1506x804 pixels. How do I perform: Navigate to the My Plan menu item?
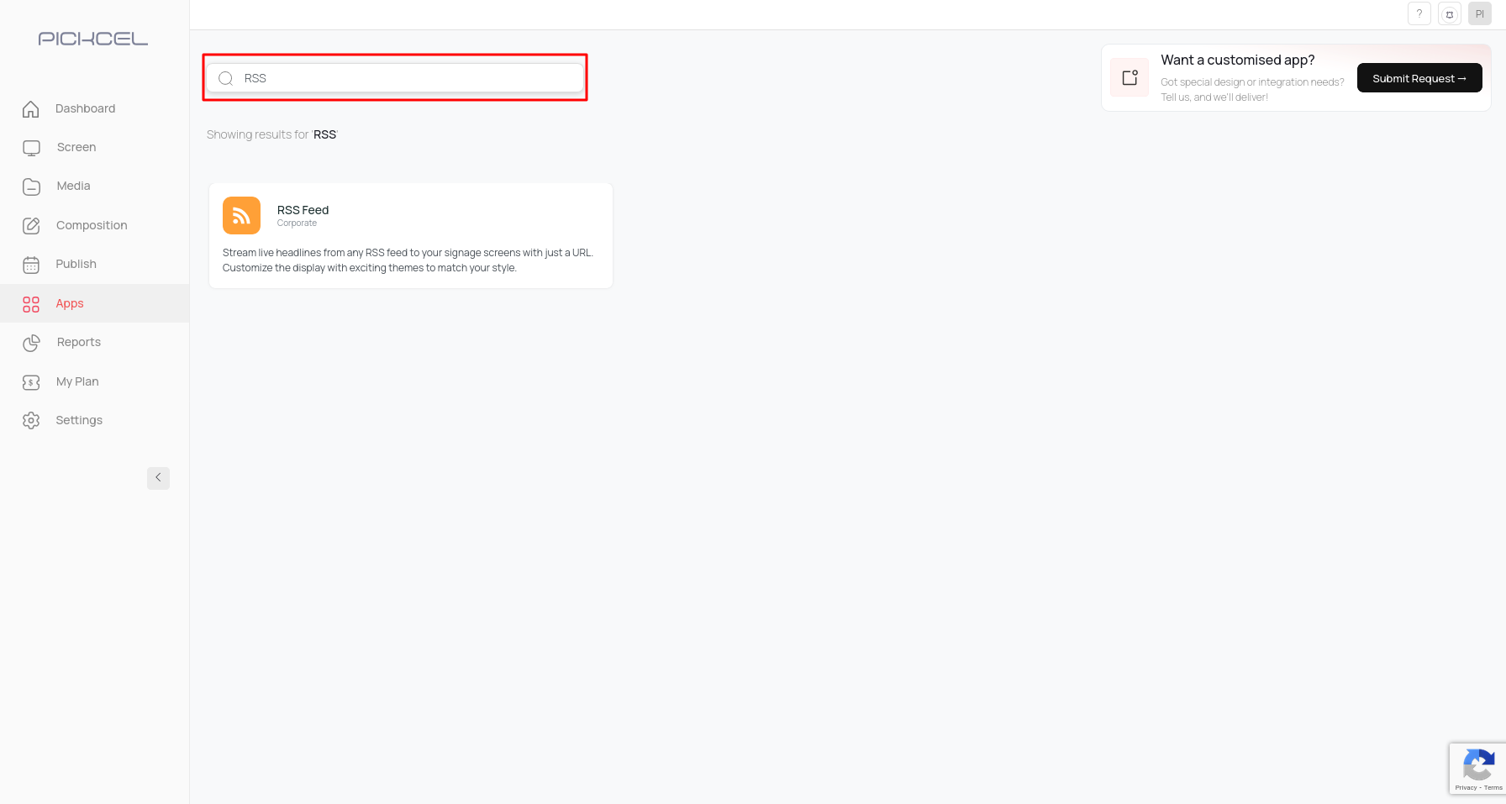pos(77,381)
